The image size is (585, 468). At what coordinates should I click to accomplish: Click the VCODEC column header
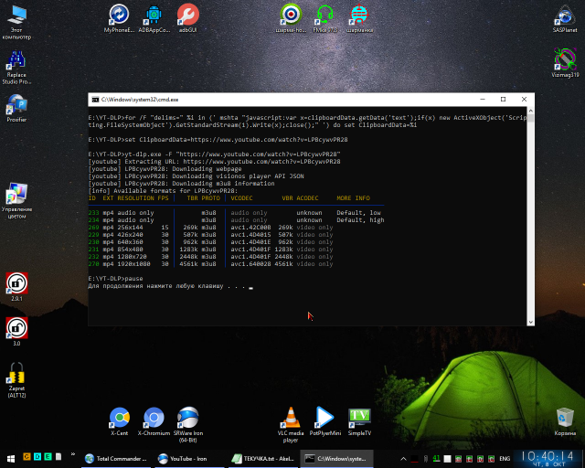coord(241,198)
